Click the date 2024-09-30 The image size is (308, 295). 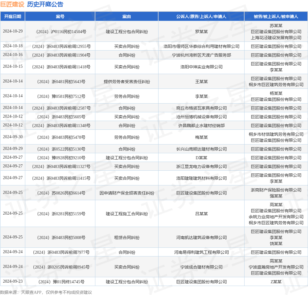tap(13, 137)
